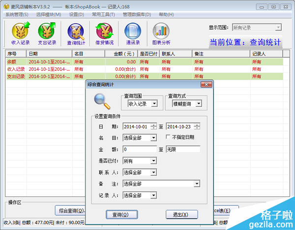Click the 金额 minimum amount field
This screenshot has height=230, width=295.
coord(139,149)
